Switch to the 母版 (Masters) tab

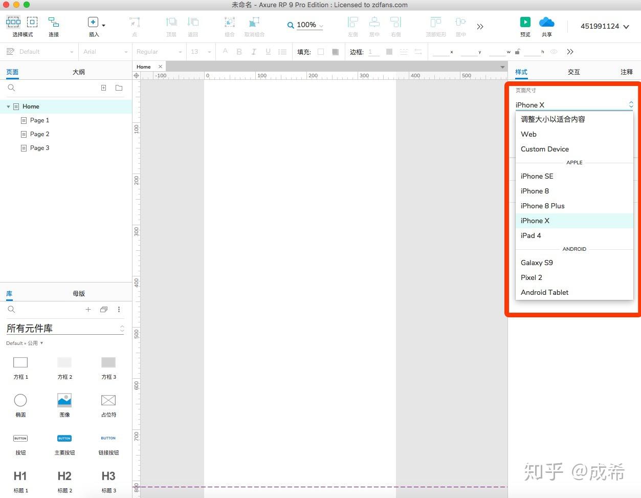tap(78, 293)
